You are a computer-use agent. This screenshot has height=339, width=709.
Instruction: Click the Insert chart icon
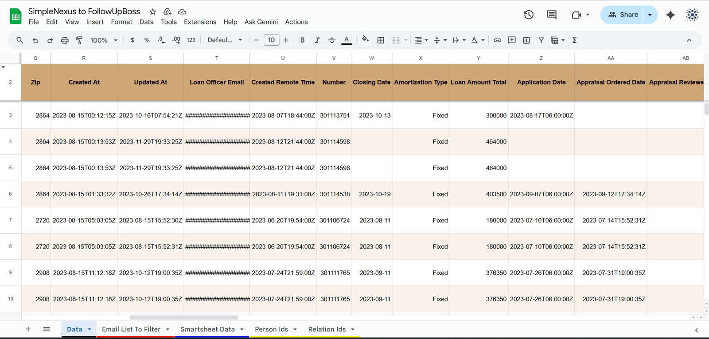[x=526, y=40]
